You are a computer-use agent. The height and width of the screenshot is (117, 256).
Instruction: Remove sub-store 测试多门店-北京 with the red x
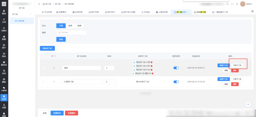click(x=151, y=66)
